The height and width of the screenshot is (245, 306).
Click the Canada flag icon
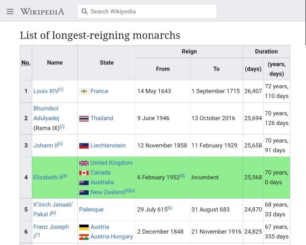(84, 173)
